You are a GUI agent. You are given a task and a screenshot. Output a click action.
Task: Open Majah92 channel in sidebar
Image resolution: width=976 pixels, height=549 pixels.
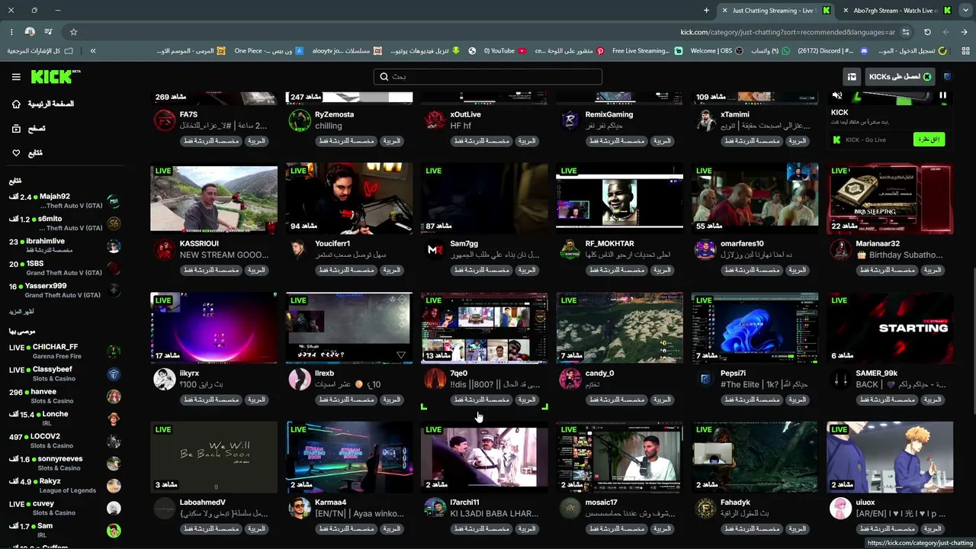tap(65, 201)
